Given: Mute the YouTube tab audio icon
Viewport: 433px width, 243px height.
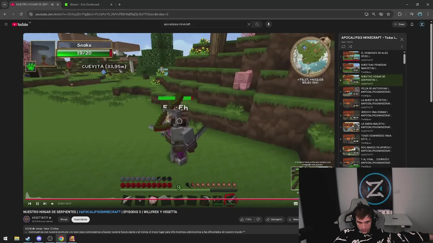Looking at the screenshot, I should [52, 4].
